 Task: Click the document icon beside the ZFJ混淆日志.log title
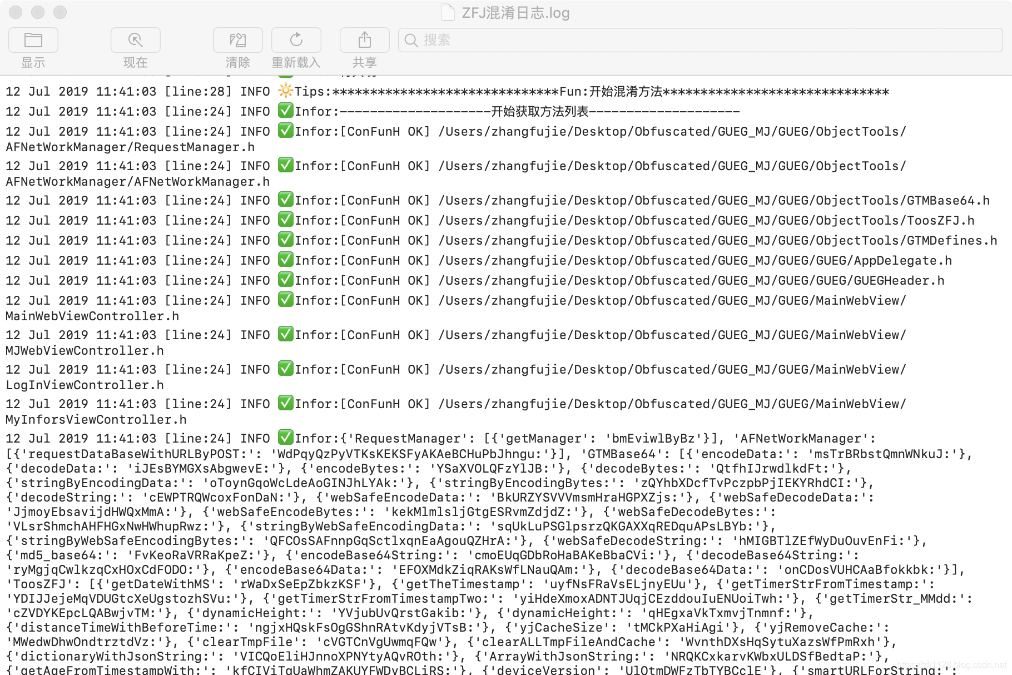click(x=448, y=12)
